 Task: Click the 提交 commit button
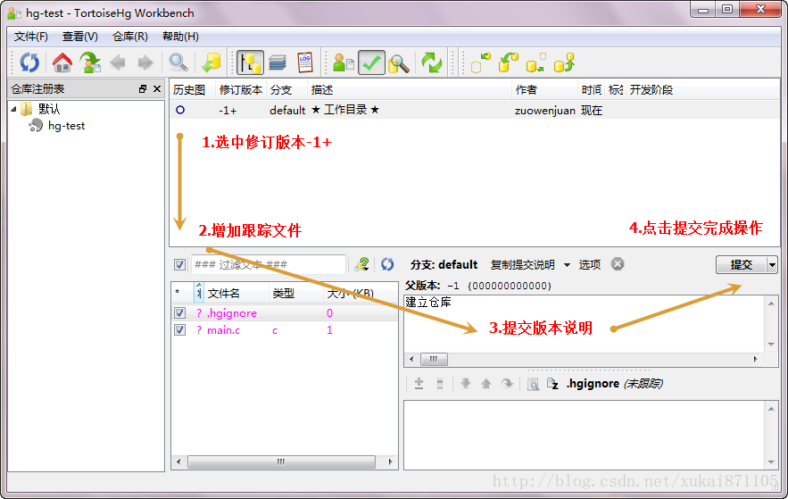[742, 265]
